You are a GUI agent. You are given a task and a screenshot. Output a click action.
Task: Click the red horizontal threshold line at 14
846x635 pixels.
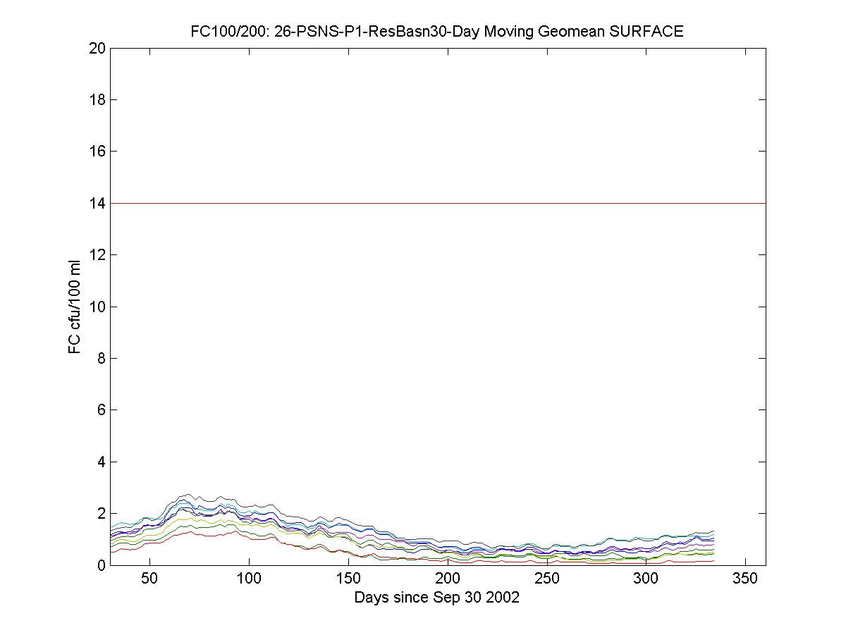(x=437, y=203)
